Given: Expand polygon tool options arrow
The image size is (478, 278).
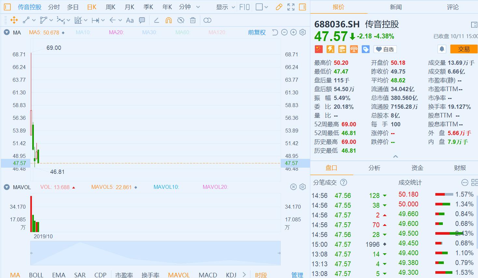Looking at the screenshot, I should (51, 21).
